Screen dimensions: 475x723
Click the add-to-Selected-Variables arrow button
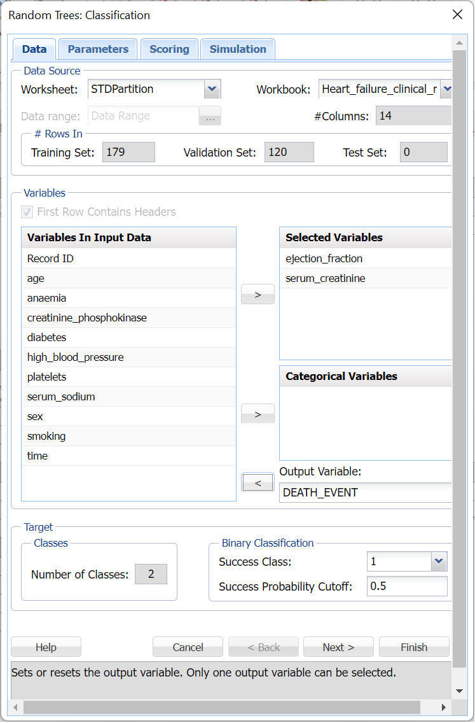coord(258,295)
